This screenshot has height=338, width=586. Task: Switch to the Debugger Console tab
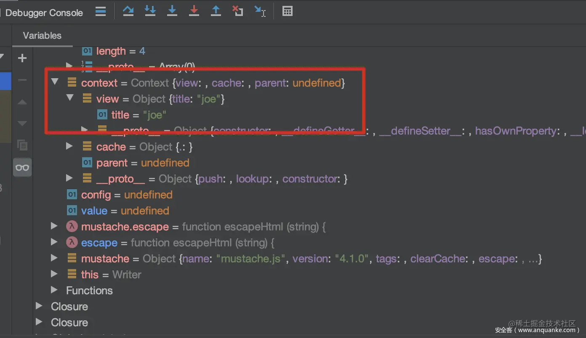(x=44, y=13)
